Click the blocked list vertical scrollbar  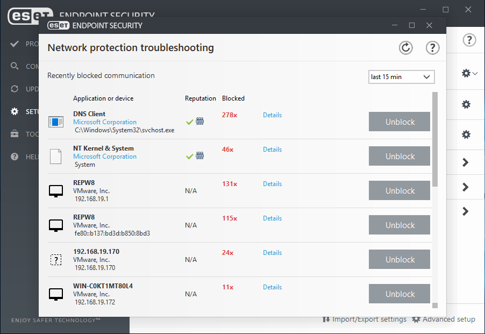(x=435, y=140)
